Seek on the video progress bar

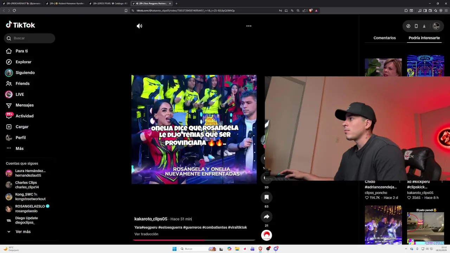194,240
